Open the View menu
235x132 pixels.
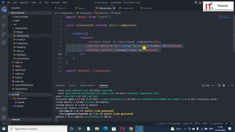34,3
